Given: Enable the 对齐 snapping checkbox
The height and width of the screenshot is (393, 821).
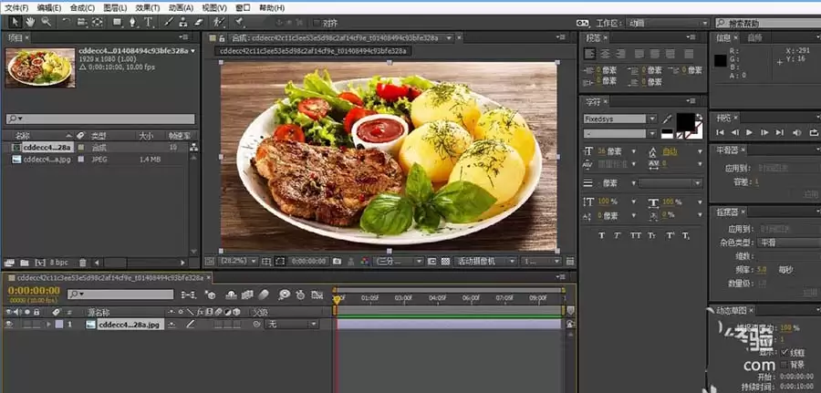Looking at the screenshot, I should (317, 23).
